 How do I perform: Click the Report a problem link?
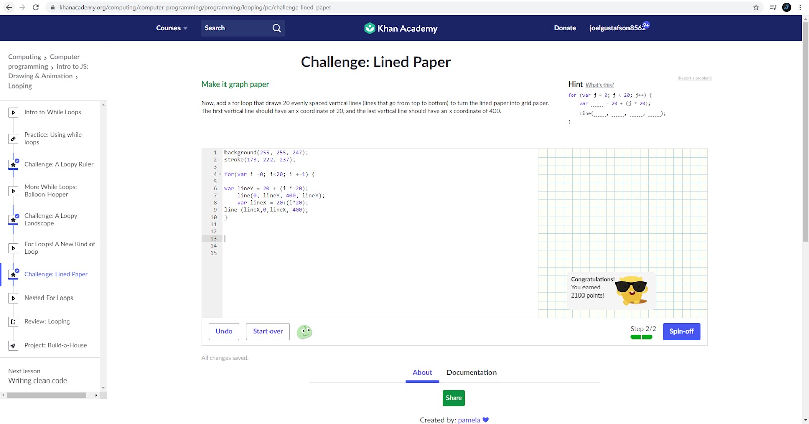(x=694, y=78)
